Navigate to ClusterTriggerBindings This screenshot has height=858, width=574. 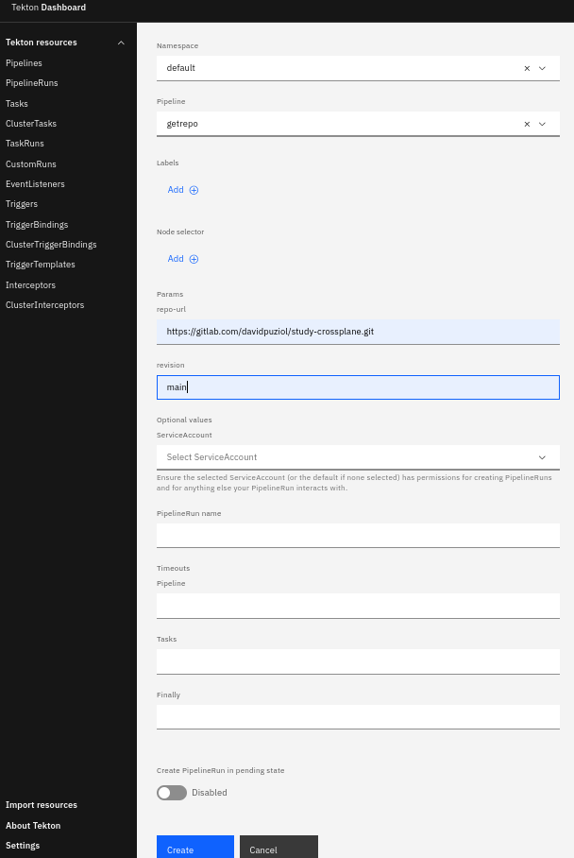(x=51, y=245)
